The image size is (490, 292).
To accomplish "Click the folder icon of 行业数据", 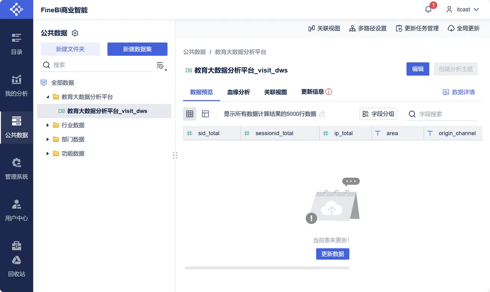I will tap(56, 125).
